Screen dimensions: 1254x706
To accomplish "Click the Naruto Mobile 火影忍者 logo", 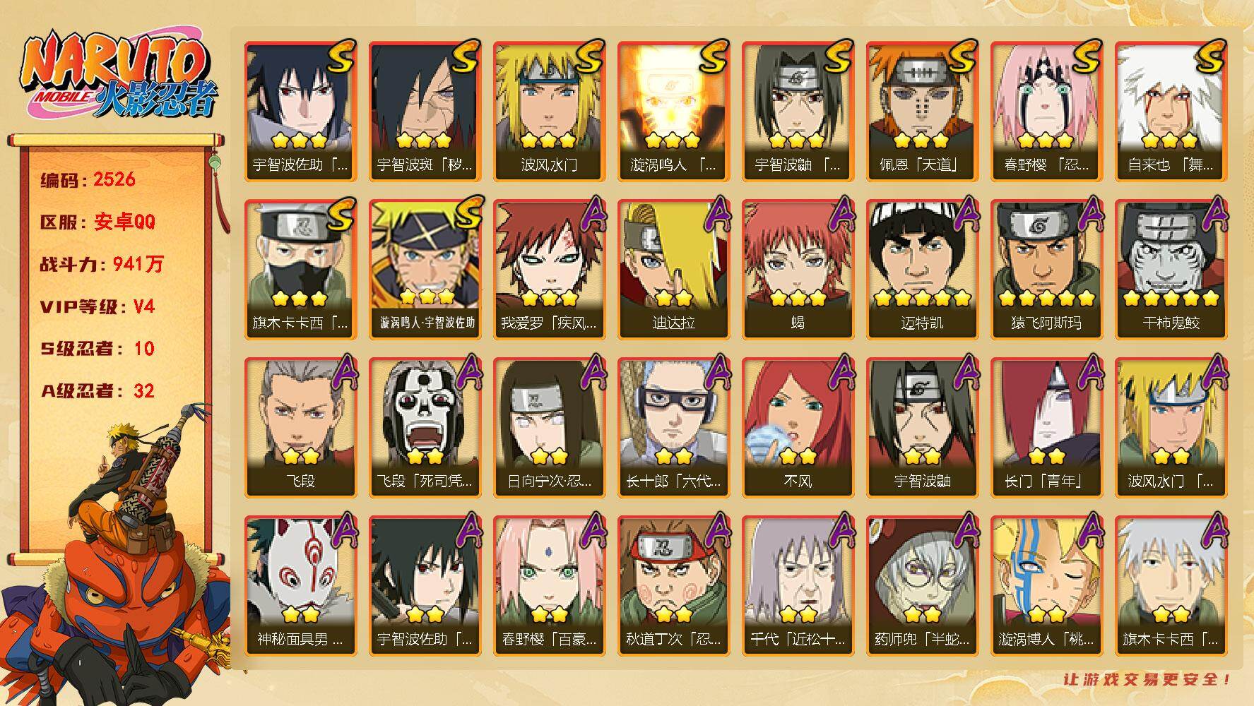I will (118, 75).
